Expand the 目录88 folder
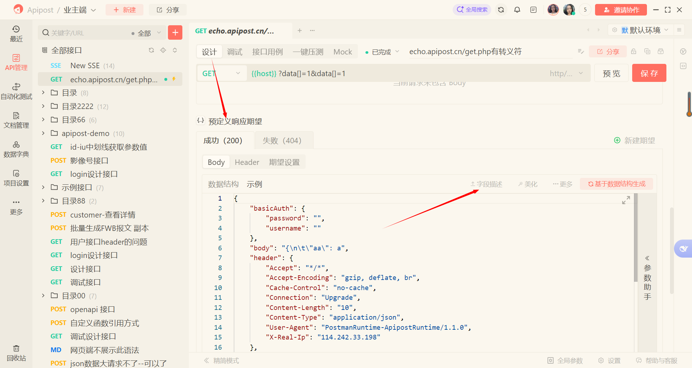Viewport: 692px width, 368px height. 43,201
